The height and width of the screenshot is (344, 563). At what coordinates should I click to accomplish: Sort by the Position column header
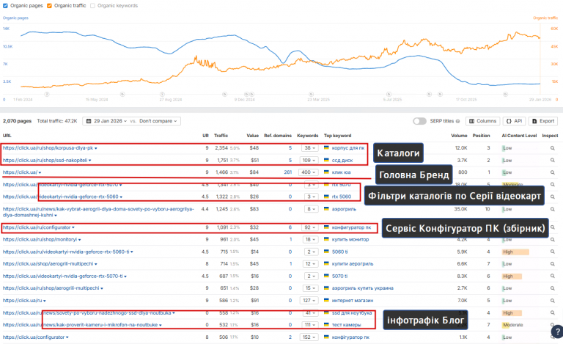pos(481,136)
